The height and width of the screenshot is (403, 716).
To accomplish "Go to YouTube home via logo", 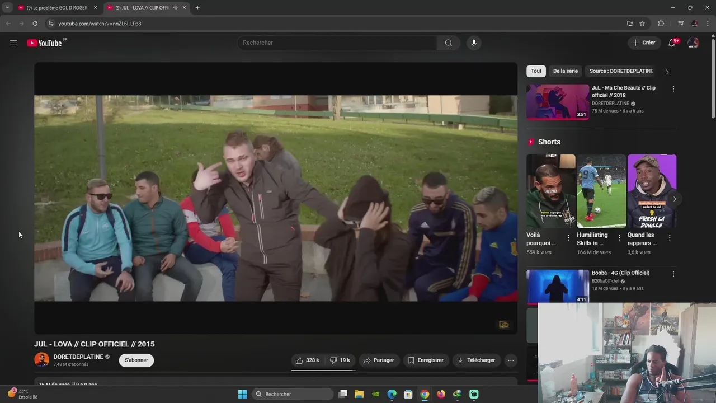I will click(x=45, y=43).
